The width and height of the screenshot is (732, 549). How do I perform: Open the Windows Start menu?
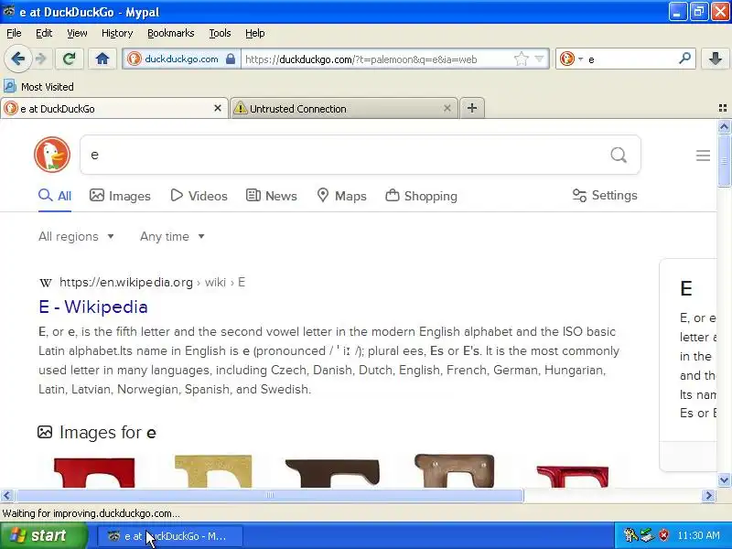pyautogui.click(x=43, y=535)
